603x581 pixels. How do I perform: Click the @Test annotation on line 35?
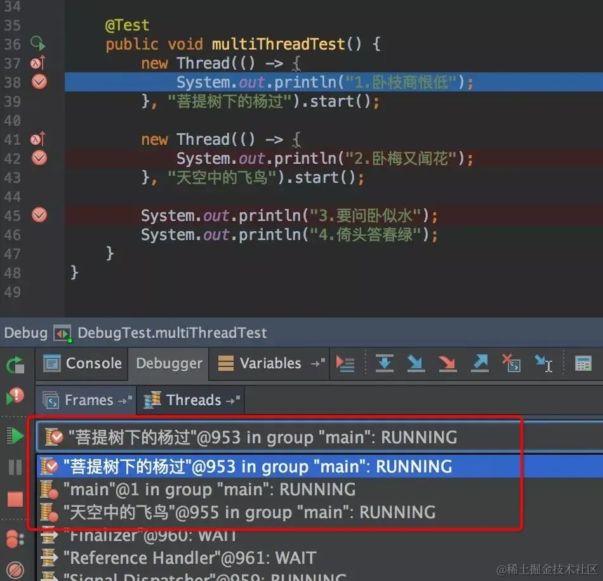pos(127,25)
